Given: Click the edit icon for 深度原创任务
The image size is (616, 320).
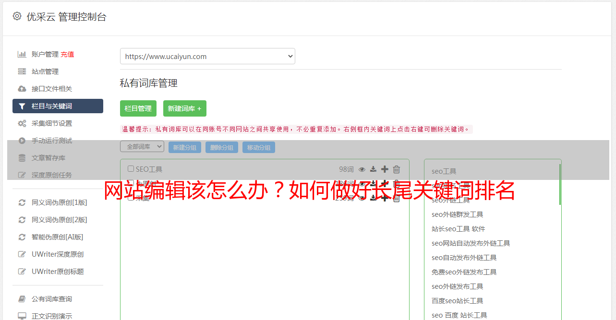Looking at the screenshot, I should pyautogui.click(x=22, y=175).
